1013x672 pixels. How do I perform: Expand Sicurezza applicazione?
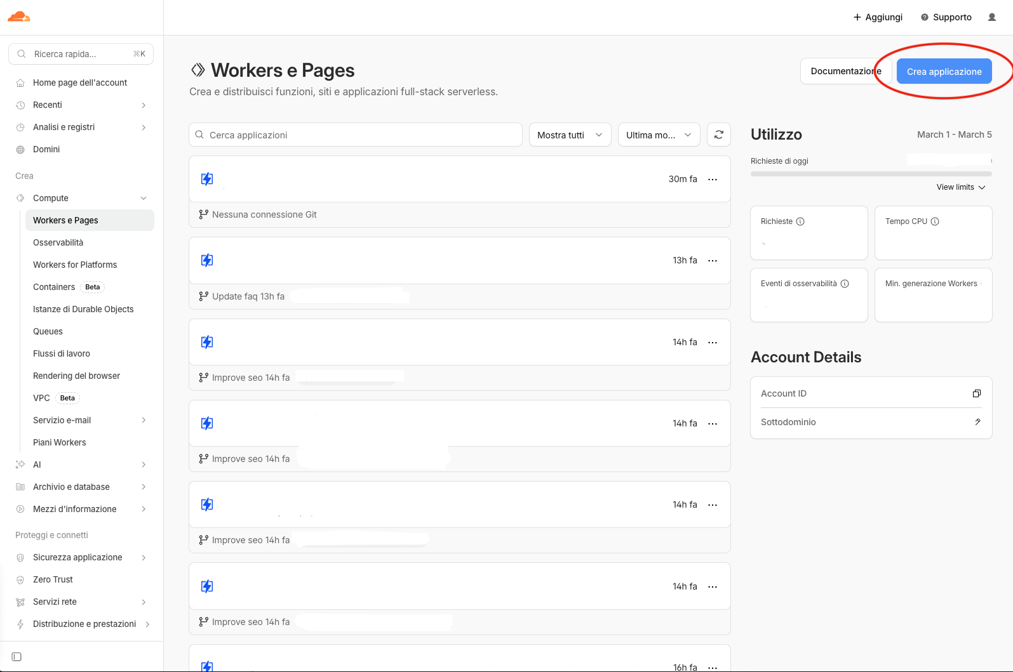coord(144,557)
